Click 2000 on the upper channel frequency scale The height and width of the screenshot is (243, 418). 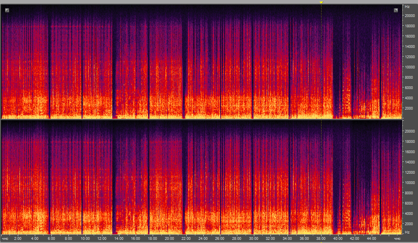click(x=409, y=108)
